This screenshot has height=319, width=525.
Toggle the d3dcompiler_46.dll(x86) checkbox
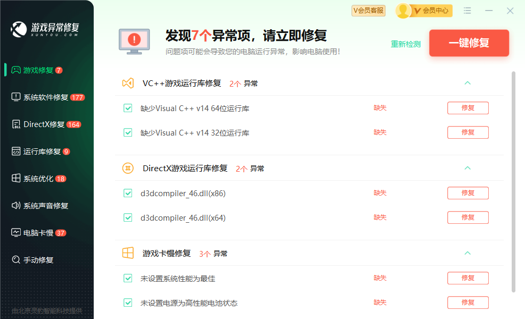click(128, 194)
